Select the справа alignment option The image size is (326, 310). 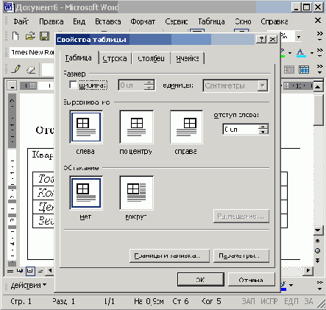click(186, 127)
